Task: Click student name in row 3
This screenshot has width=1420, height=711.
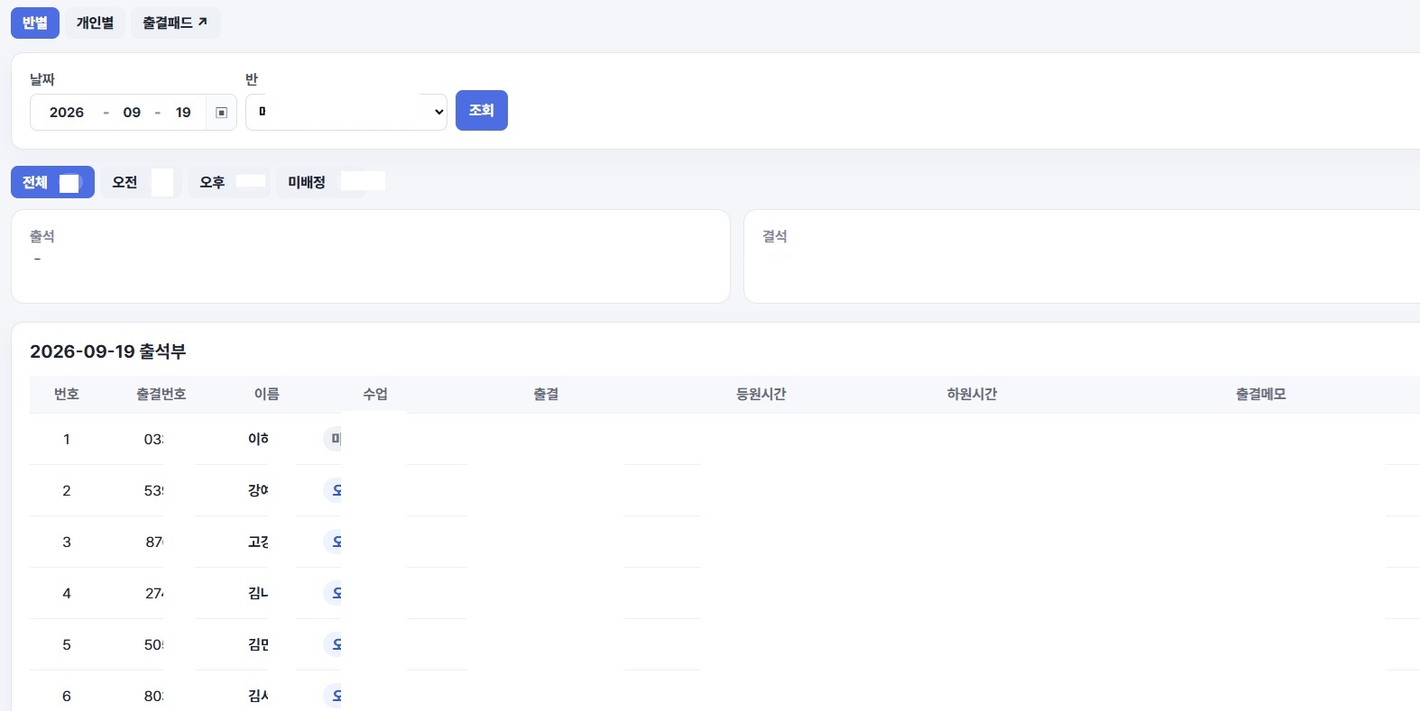Action: point(258,542)
